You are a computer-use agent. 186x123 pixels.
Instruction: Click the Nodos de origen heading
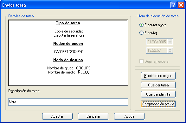[68, 44]
